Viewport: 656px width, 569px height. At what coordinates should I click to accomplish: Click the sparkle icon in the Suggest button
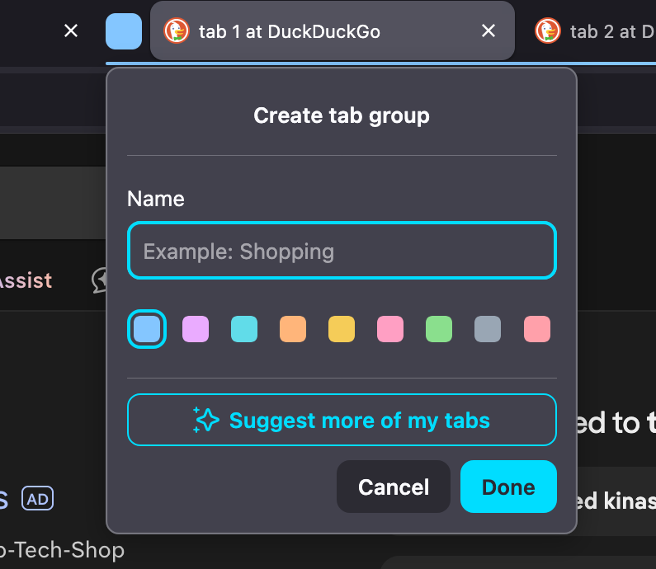pyautogui.click(x=205, y=420)
